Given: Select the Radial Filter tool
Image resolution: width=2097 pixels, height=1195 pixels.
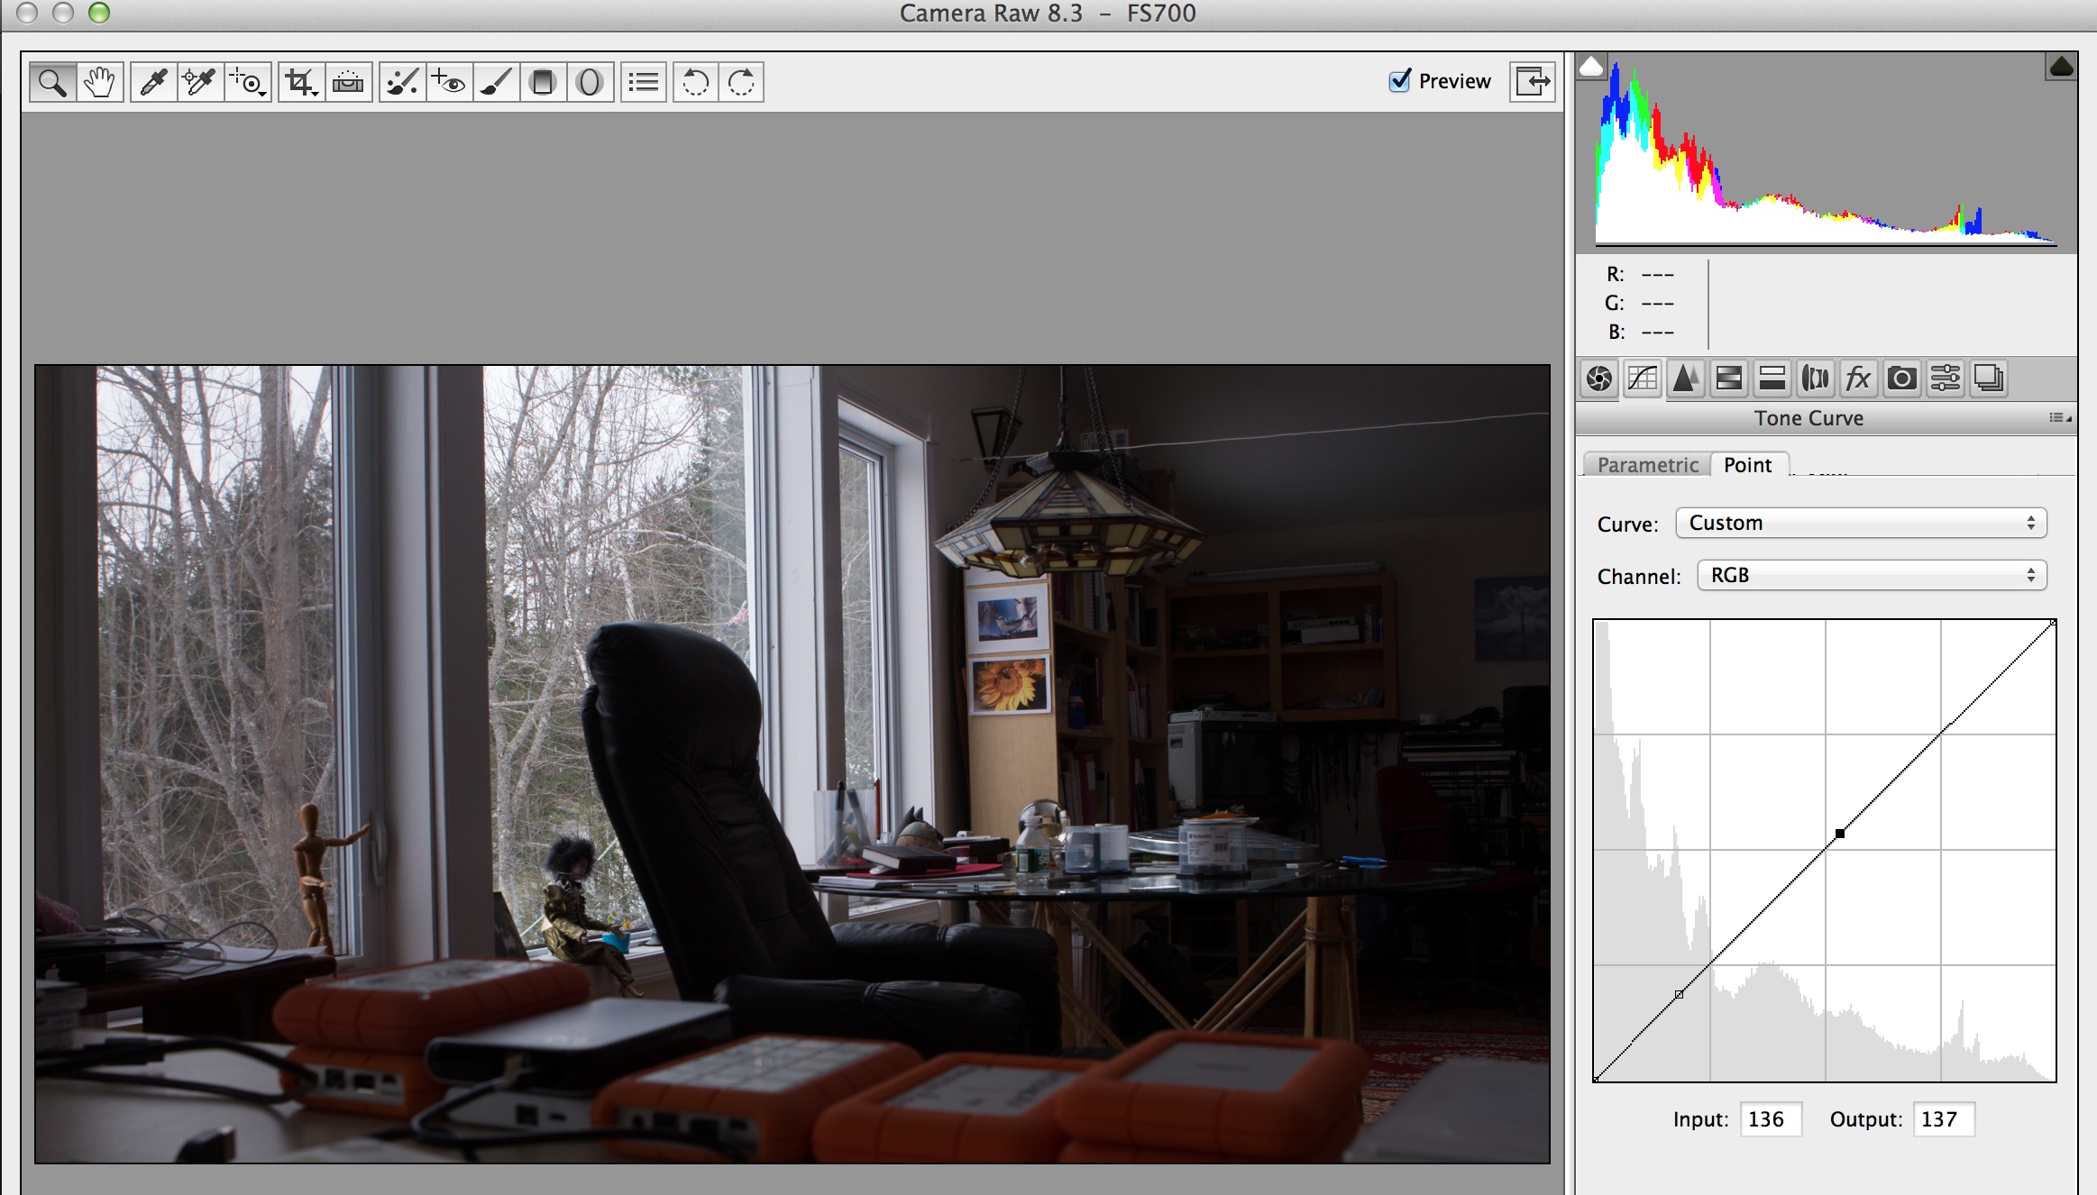Looking at the screenshot, I should click(590, 83).
